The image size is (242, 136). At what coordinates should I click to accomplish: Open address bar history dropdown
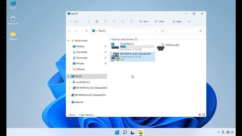point(157,31)
